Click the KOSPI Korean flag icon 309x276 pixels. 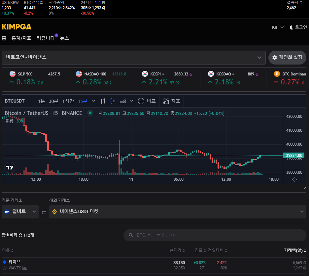(x=145, y=74)
